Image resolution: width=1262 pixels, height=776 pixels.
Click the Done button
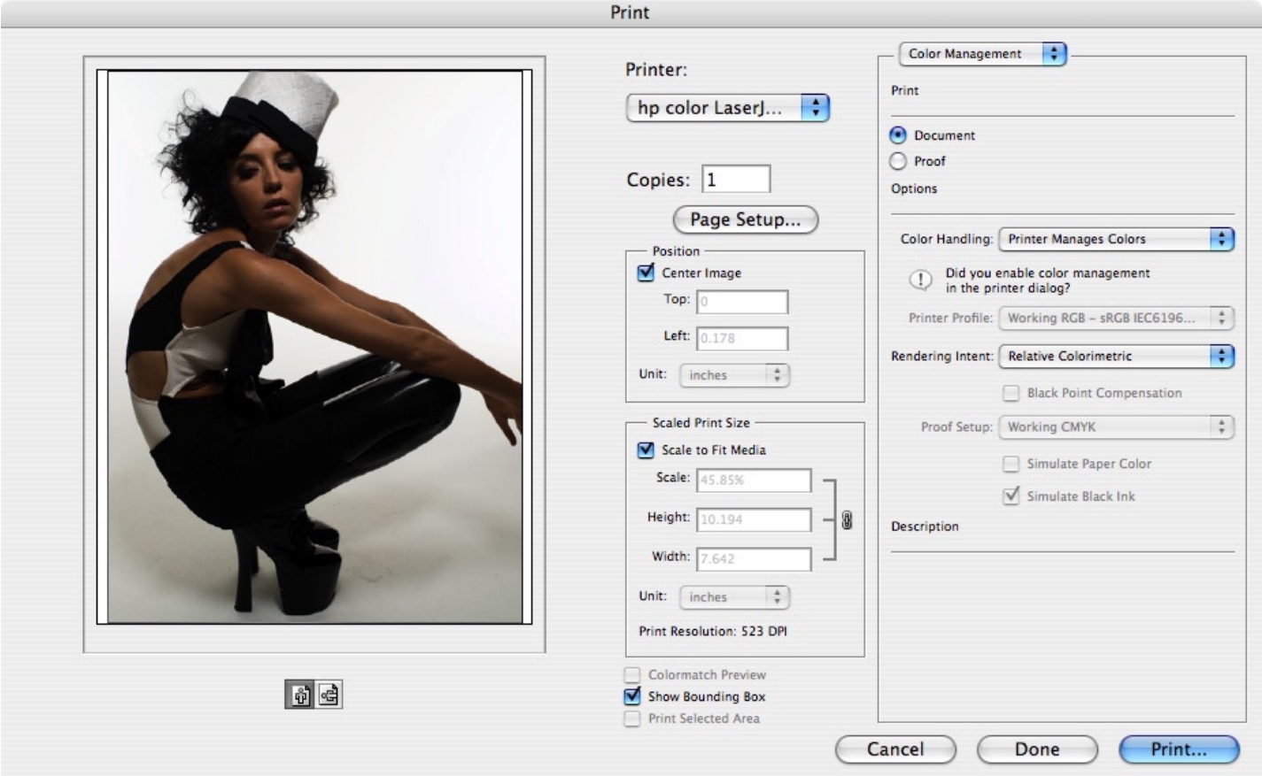pos(1036,749)
